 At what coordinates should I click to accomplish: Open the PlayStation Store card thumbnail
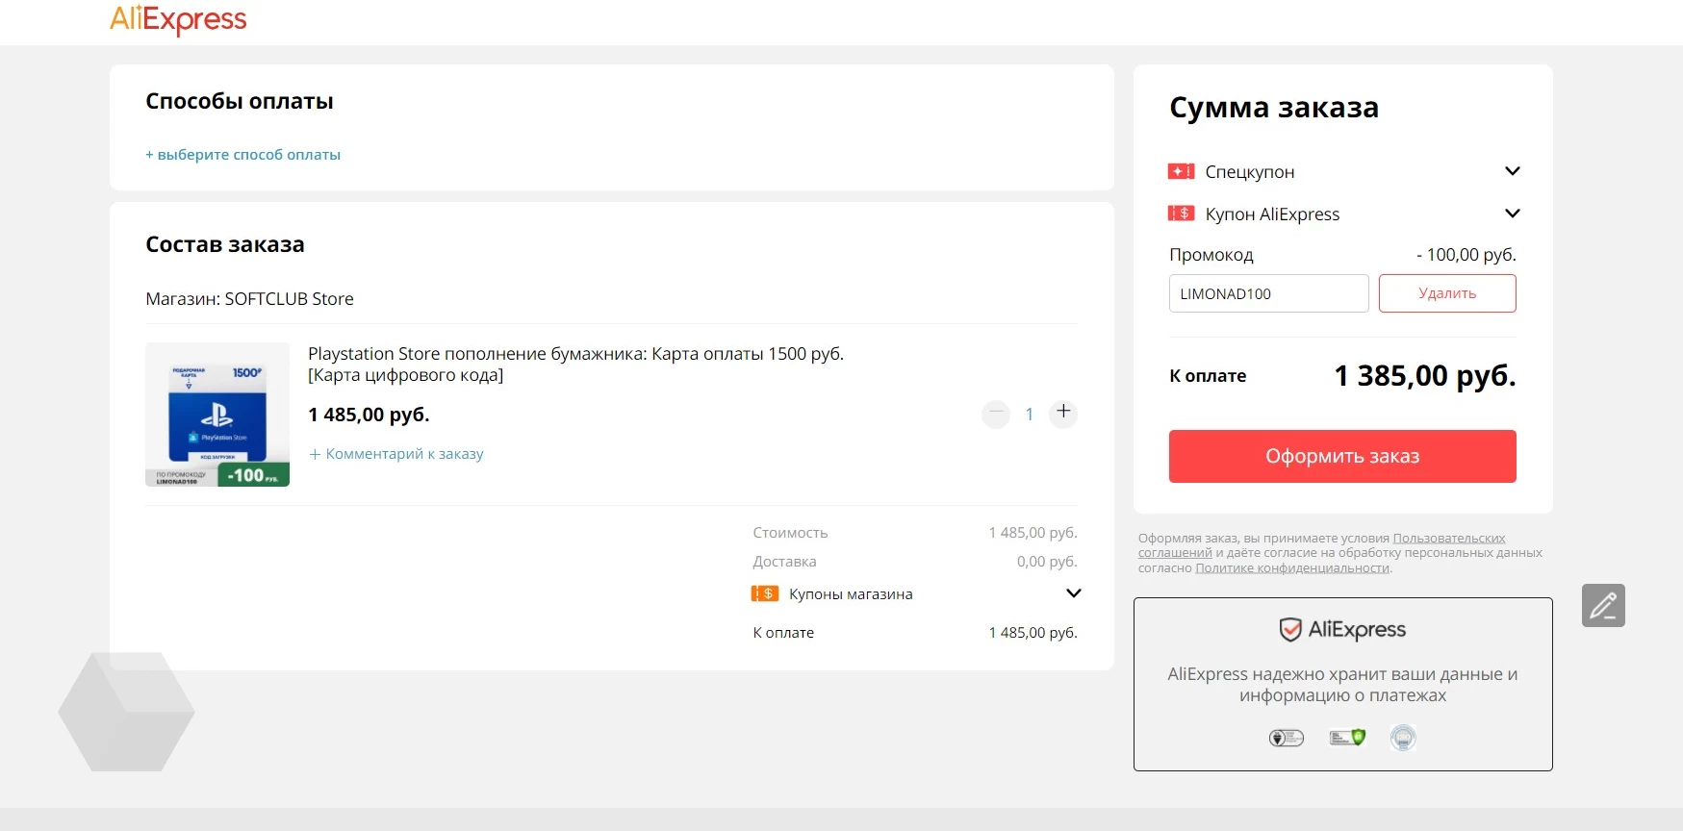217,415
